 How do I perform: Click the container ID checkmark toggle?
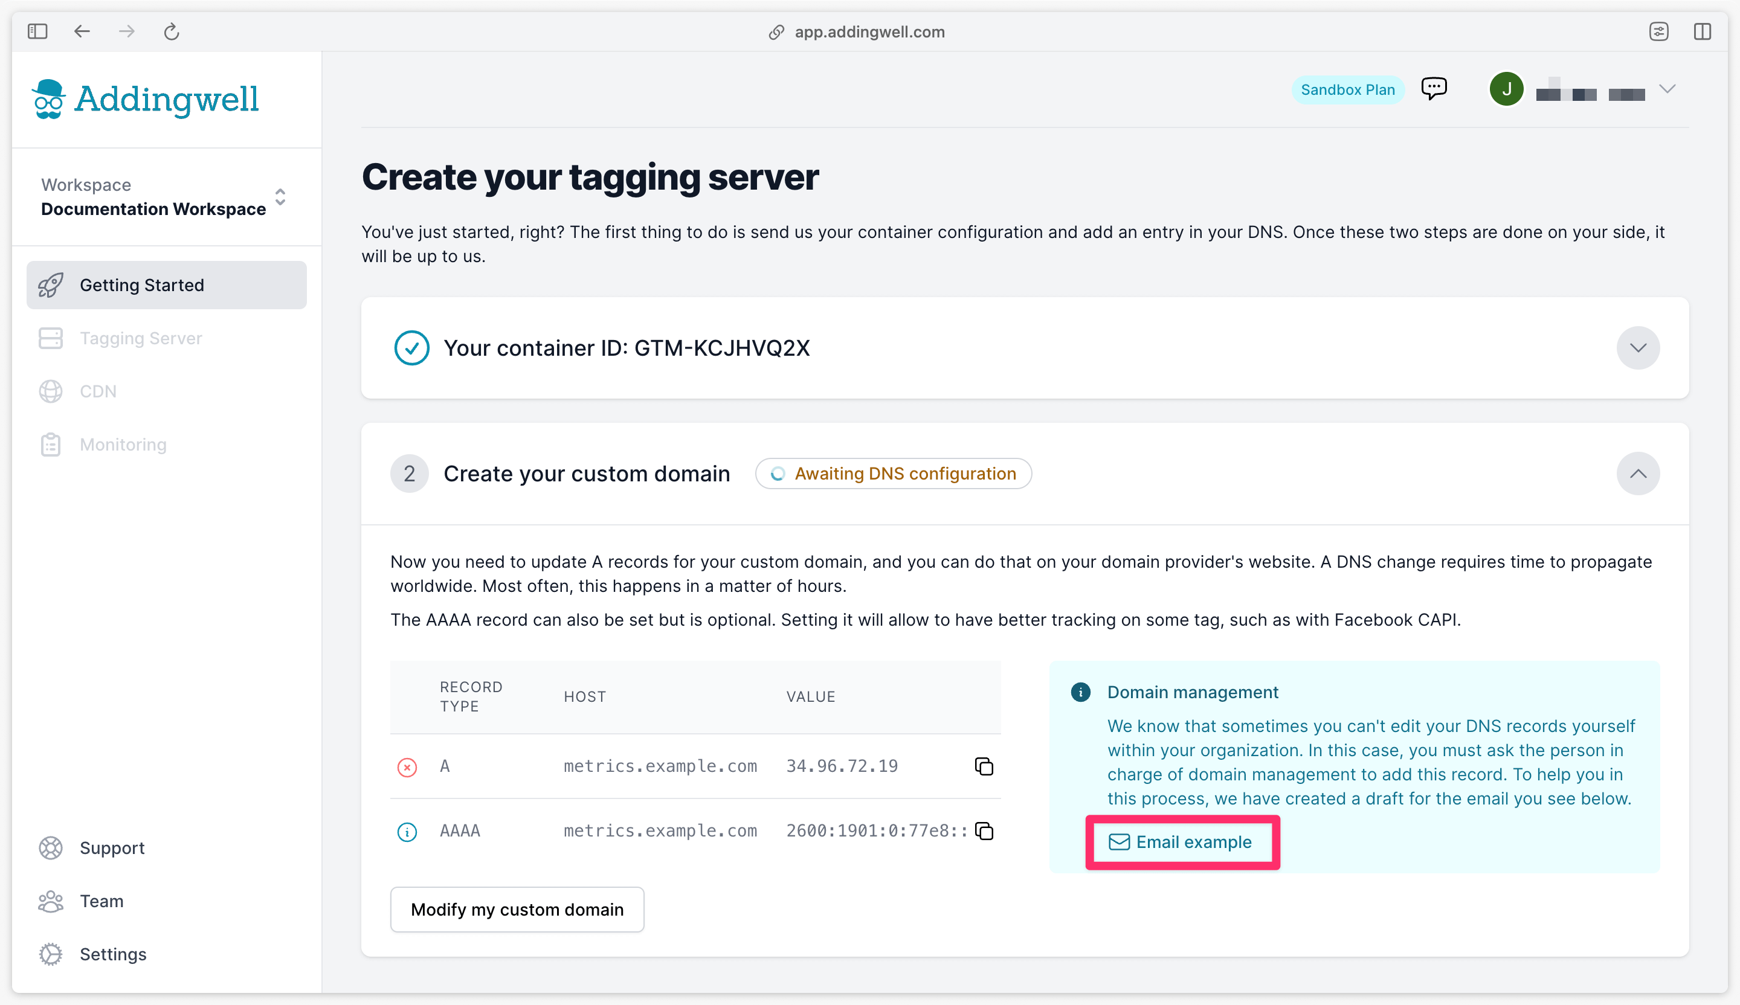pyautogui.click(x=411, y=347)
